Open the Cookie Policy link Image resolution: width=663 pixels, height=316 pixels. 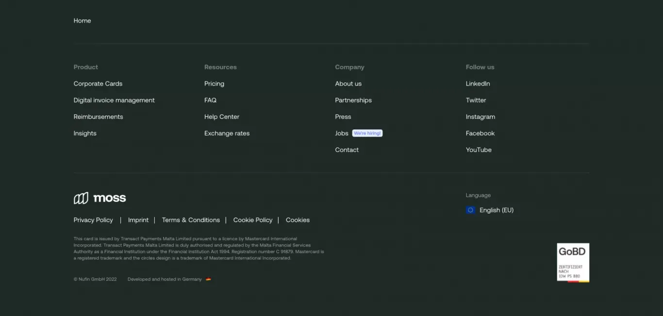pos(253,220)
